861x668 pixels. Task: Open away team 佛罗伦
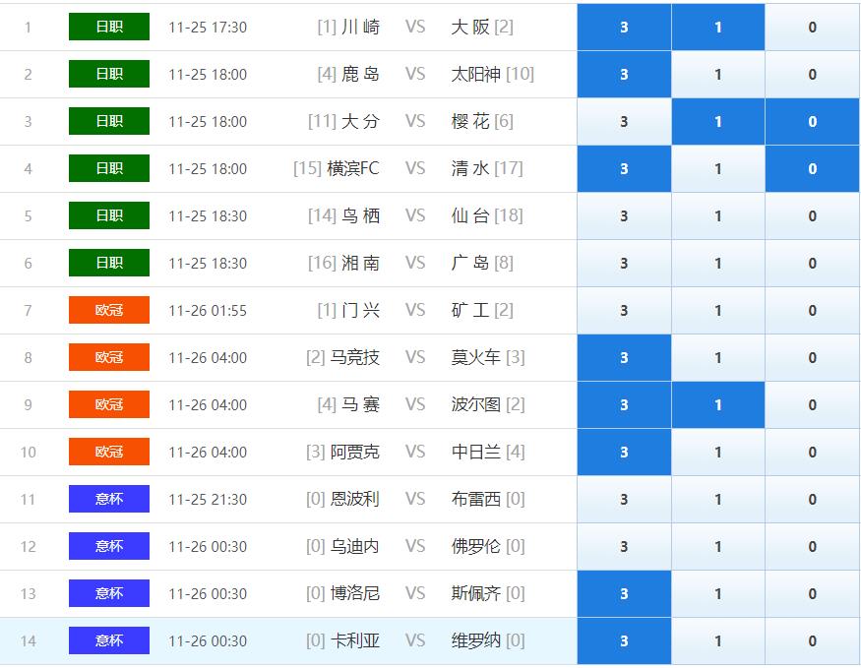pyautogui.click(x=475, y=546)
